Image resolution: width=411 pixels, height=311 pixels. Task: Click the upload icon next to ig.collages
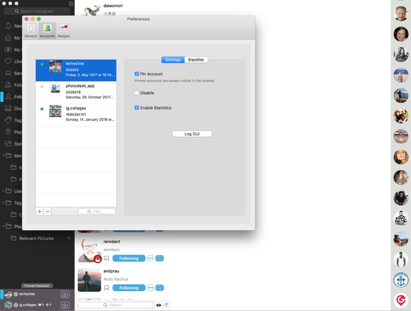[65, 305]
